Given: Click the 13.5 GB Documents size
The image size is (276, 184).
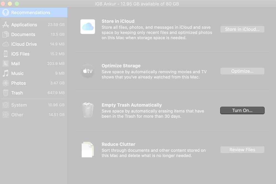Looking at the screenshot, I should point(57,34).
